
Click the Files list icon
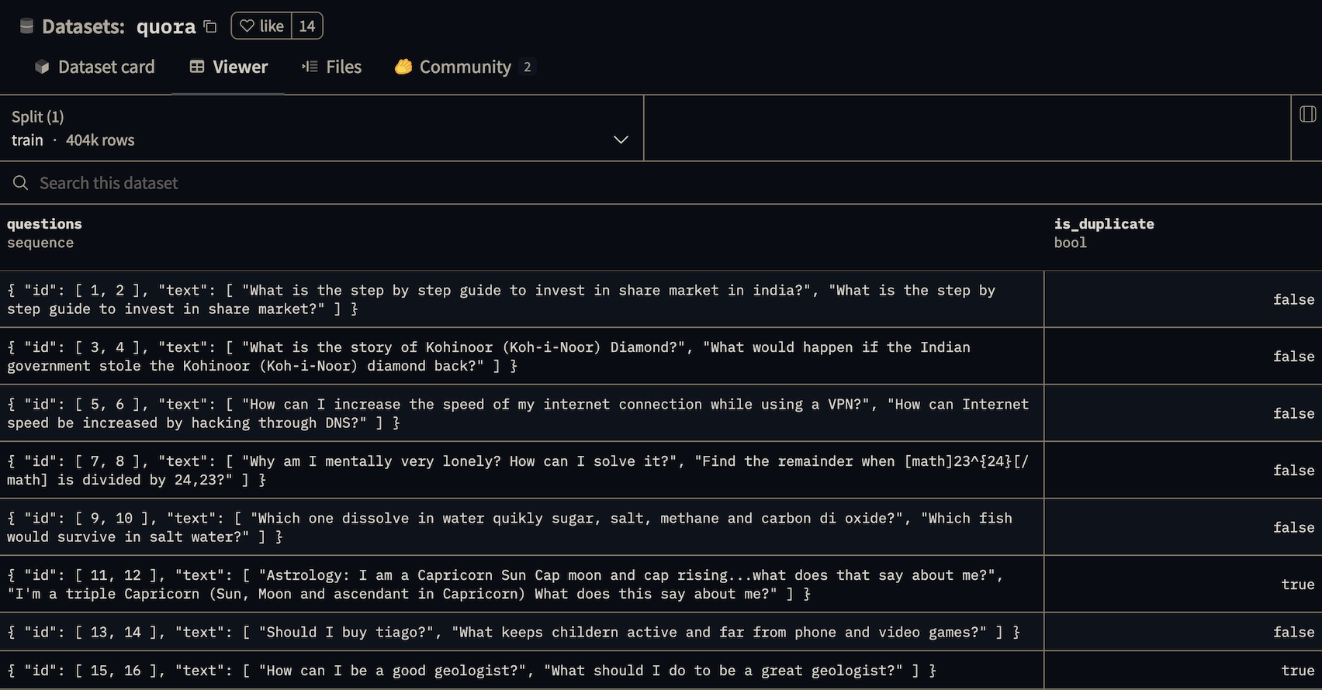pyautogui.click(x=310, y=67)
